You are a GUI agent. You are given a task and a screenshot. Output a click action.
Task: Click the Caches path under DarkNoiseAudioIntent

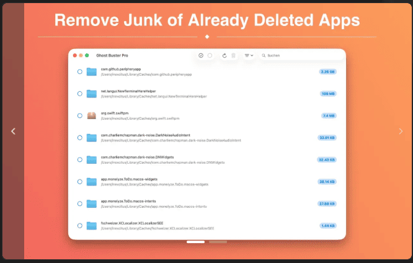pyautogui.click(x=171, y=140)
